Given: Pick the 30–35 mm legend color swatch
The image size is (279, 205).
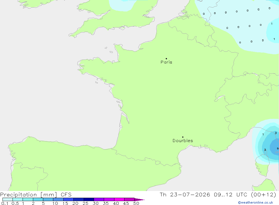Looking at the screenshot, I should 99,199.
